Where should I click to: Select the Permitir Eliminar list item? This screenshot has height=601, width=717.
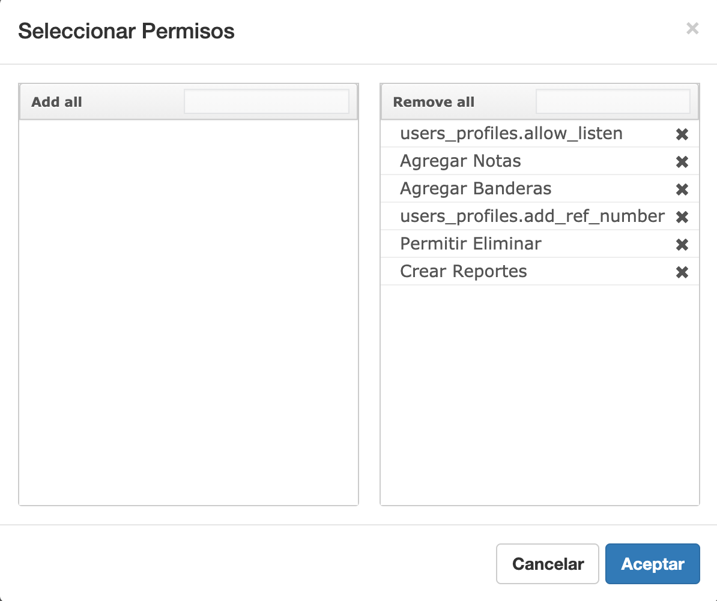540,244
